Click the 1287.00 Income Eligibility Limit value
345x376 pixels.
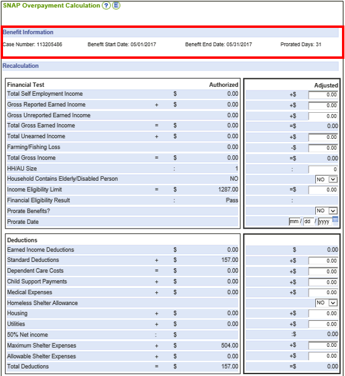tap(228, 190)
